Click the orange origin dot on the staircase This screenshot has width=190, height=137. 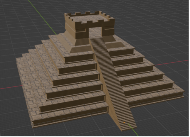pyautogui.click(x=124, y=122)
